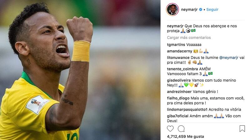Open the lindomarpasqualotto1 profile
Viewport: 250px width, 140px height.
pyautogui.click(x=187, y=109)
